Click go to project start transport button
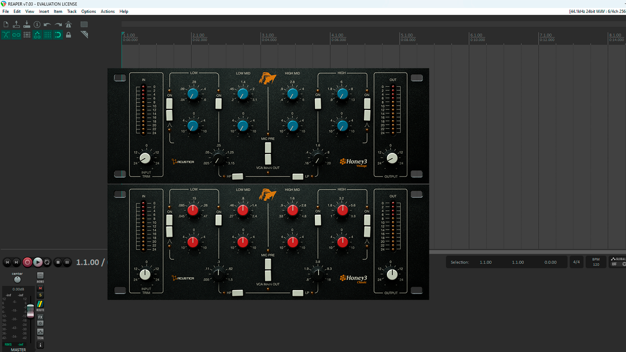The height and width of the screenshot is (352, 626). coord(7,262)
